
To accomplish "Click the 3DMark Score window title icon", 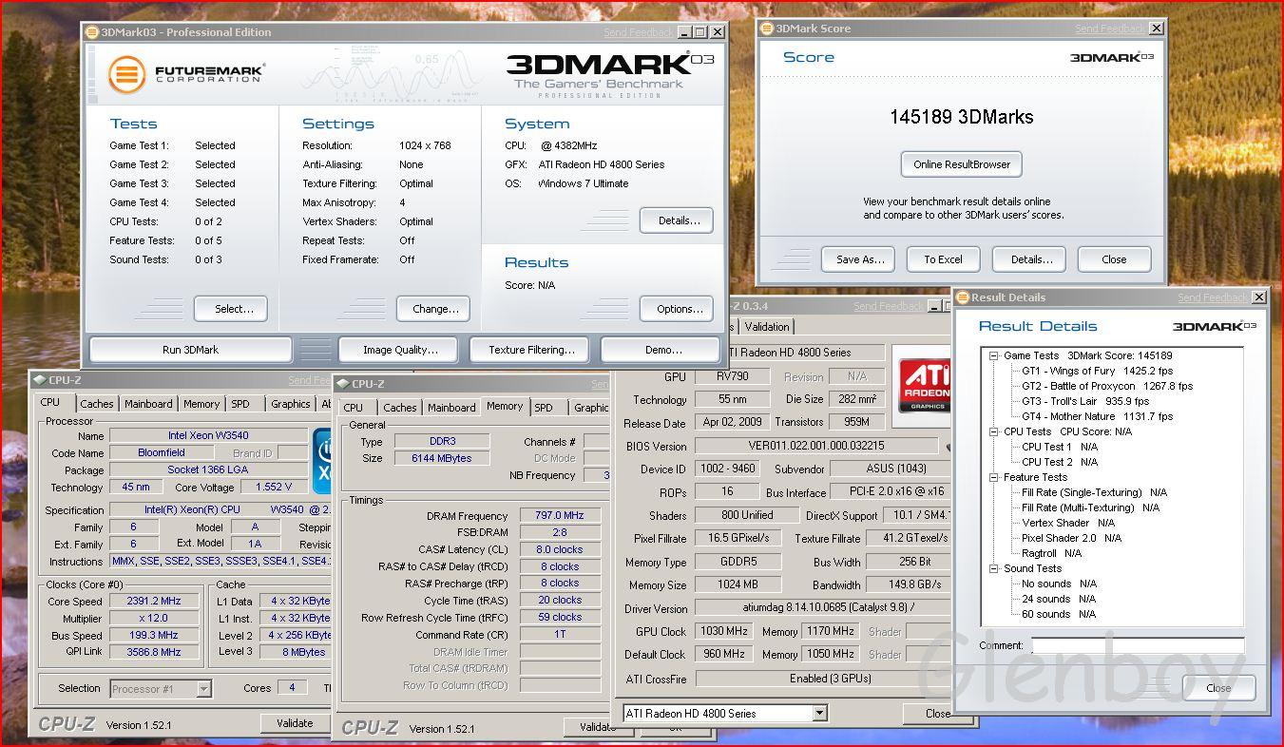I will [766, 29].
